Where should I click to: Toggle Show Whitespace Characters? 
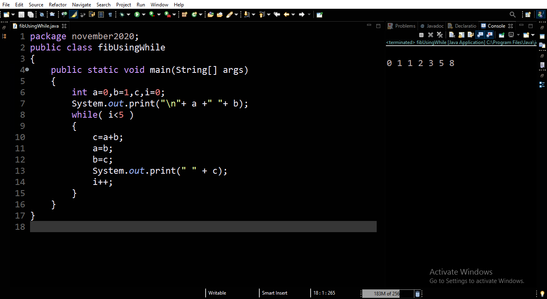(111, 14)
